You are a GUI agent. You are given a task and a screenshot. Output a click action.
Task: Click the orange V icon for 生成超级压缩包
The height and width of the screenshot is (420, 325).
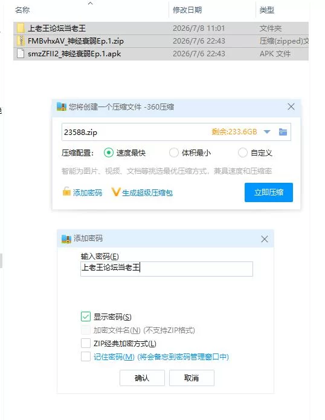pyautogui.click(x=116, y=192)
